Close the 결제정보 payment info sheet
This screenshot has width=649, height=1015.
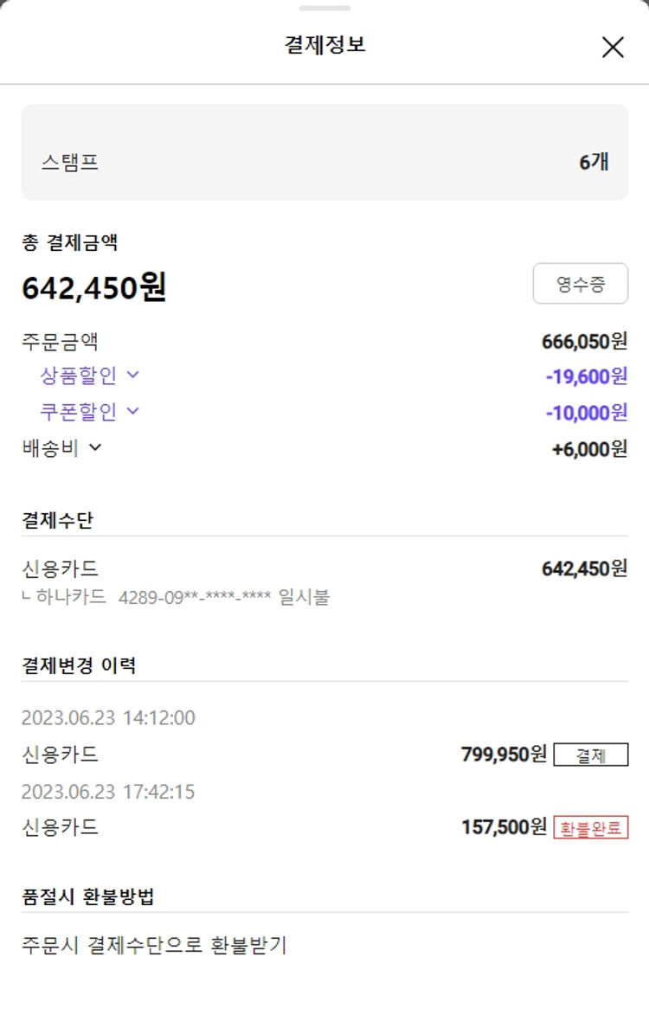(613, 47)
